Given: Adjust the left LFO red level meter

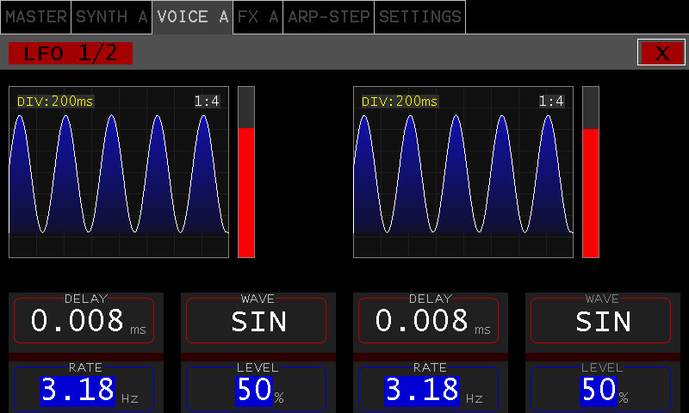Looking at the screenshot, I should [x=246, y=172].
